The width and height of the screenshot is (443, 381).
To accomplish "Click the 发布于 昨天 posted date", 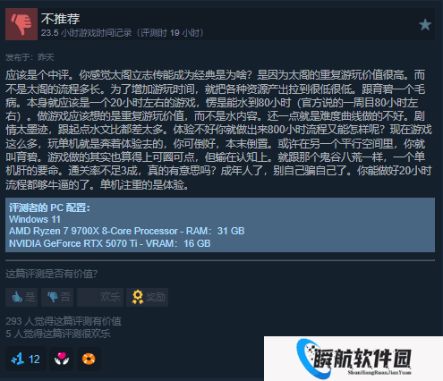I will click(30, 57).
